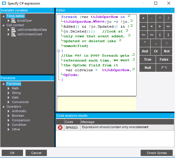
Task: Click the ttJobOper table icon
Action: [x=13, y=21]
